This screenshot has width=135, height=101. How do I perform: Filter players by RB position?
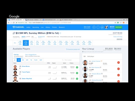point(23,60)
